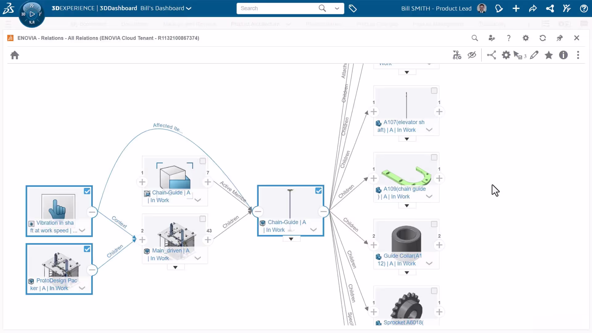The image size is (592, 333).
Task: Click the ENOVIA widget title app icon
Action: (10, 38)
